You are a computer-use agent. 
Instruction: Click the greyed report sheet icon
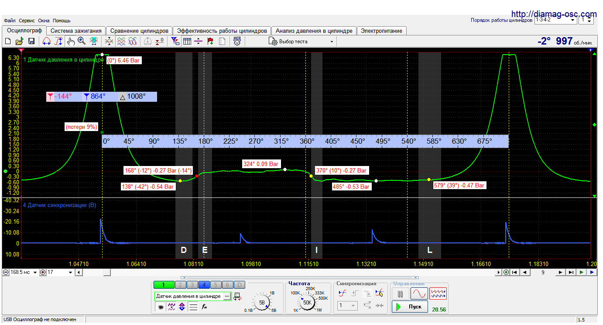[222, 41]
